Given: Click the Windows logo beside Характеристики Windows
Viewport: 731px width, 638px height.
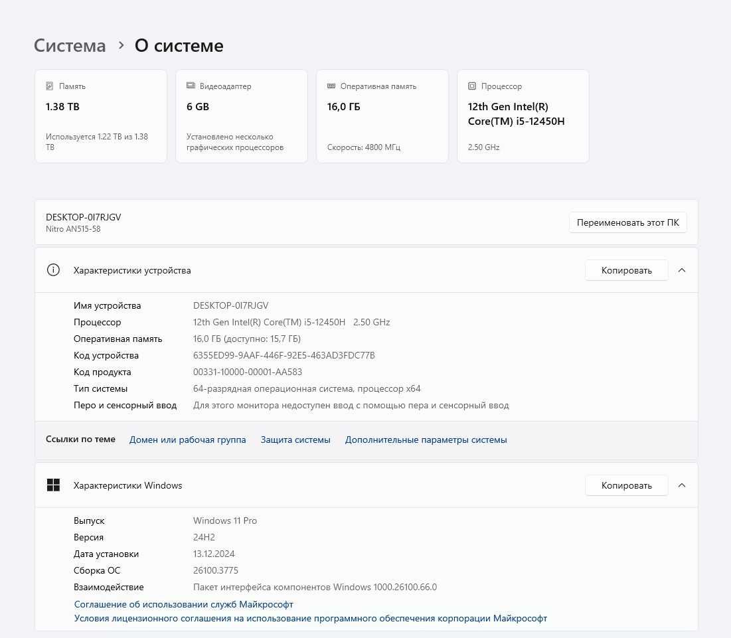Looking at the screenshot, I should tap(53, 485).
